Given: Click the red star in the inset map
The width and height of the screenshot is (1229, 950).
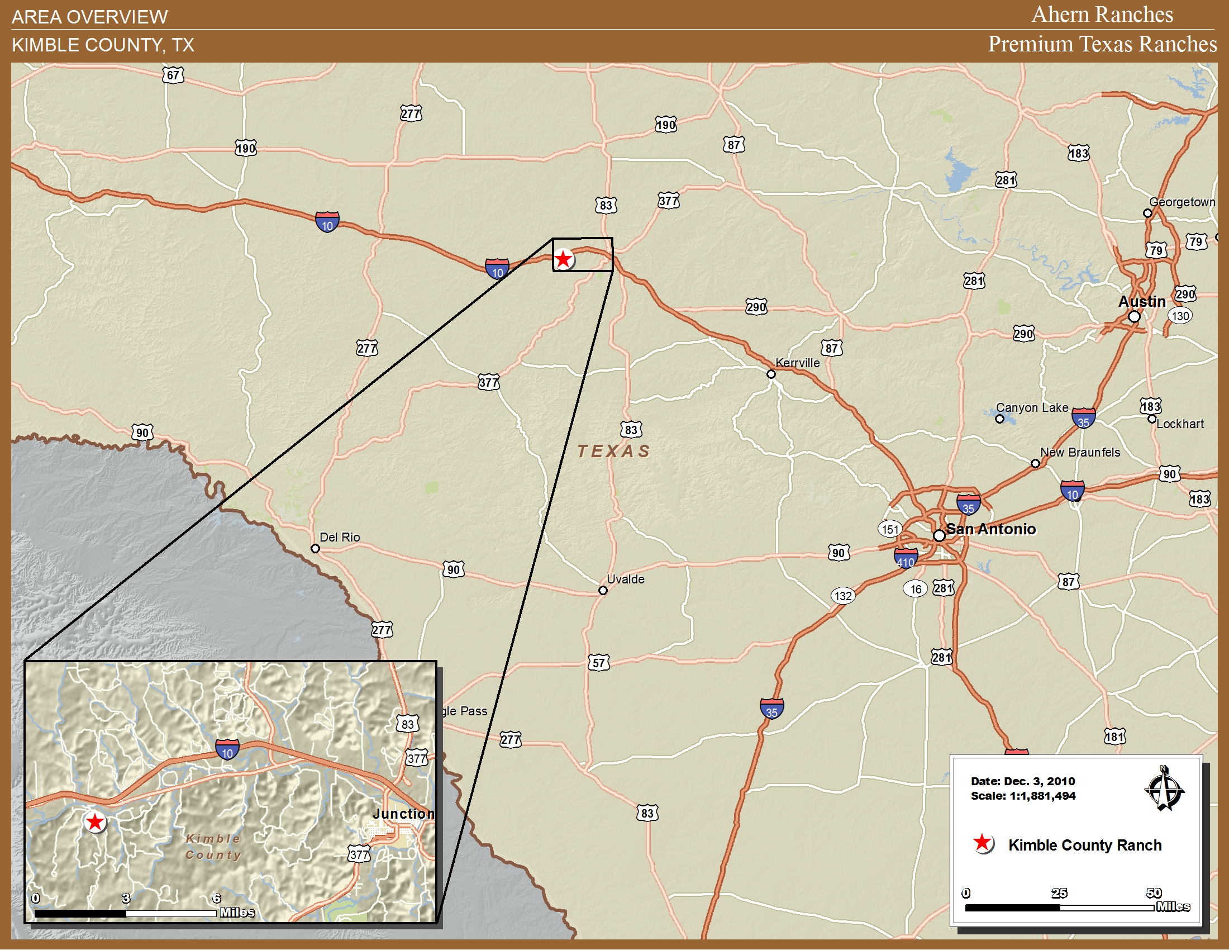Looking at the screenshot, I should click(x=95, y=822).
